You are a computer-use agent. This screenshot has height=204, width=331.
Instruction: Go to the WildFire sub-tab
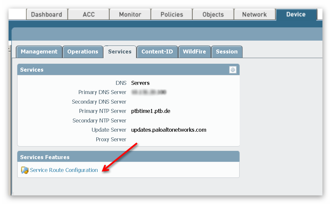pos(195,52)
